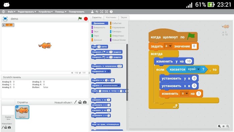Select the Операторы block category

point(117,36)
